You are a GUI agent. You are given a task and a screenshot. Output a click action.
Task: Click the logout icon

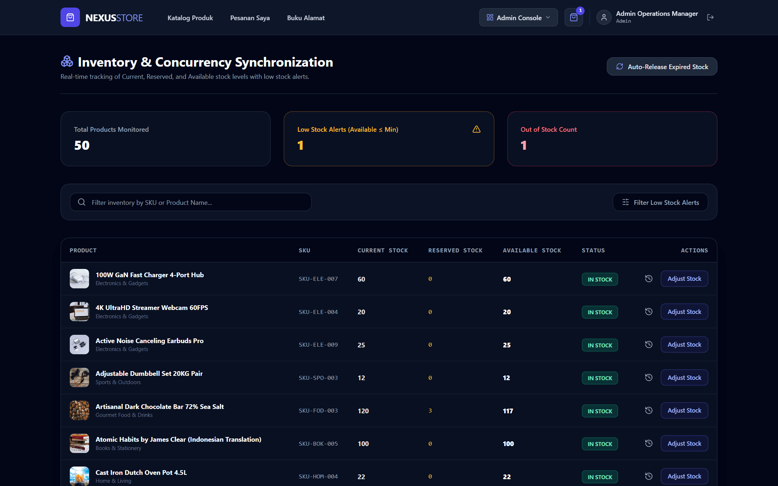click(x=710, y=17)
